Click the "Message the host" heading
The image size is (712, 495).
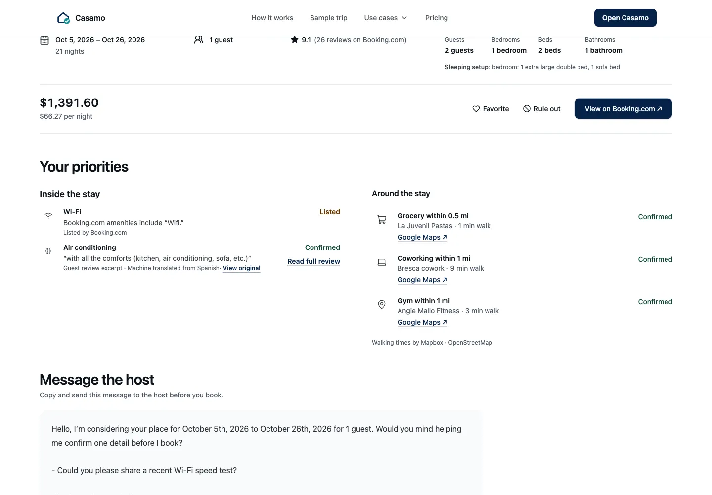(x=97, y=380)
